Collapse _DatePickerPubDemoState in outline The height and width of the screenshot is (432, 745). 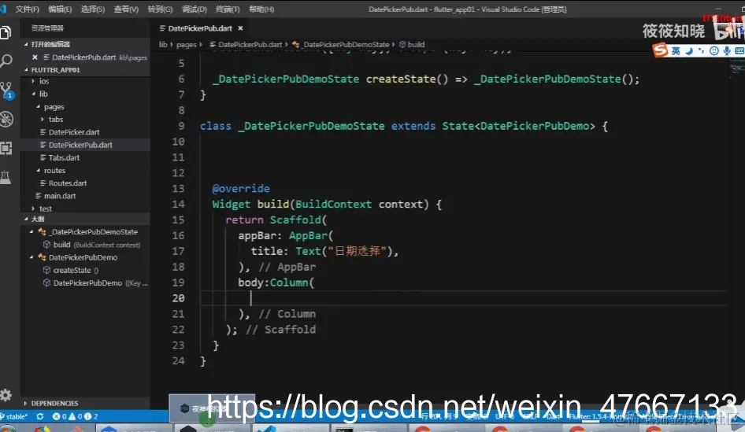point(32,231)
